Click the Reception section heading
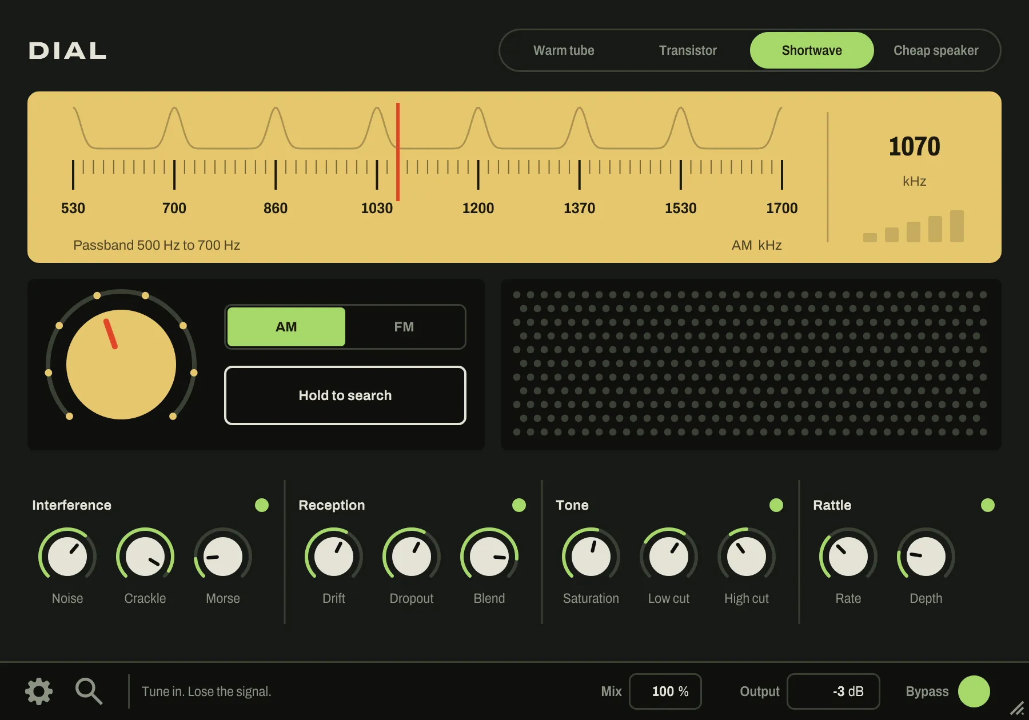Image resolution: width=1029 pixels, height=720 pixels. (x=332, y=505)
